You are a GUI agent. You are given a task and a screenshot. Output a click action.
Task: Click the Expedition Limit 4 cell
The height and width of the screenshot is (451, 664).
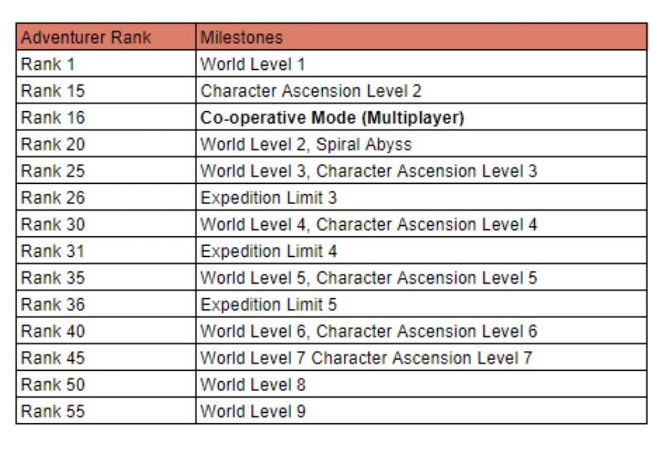[x=422, y=250]
